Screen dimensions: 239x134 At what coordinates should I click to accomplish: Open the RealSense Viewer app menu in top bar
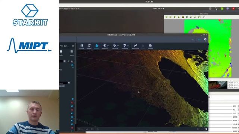69,9
